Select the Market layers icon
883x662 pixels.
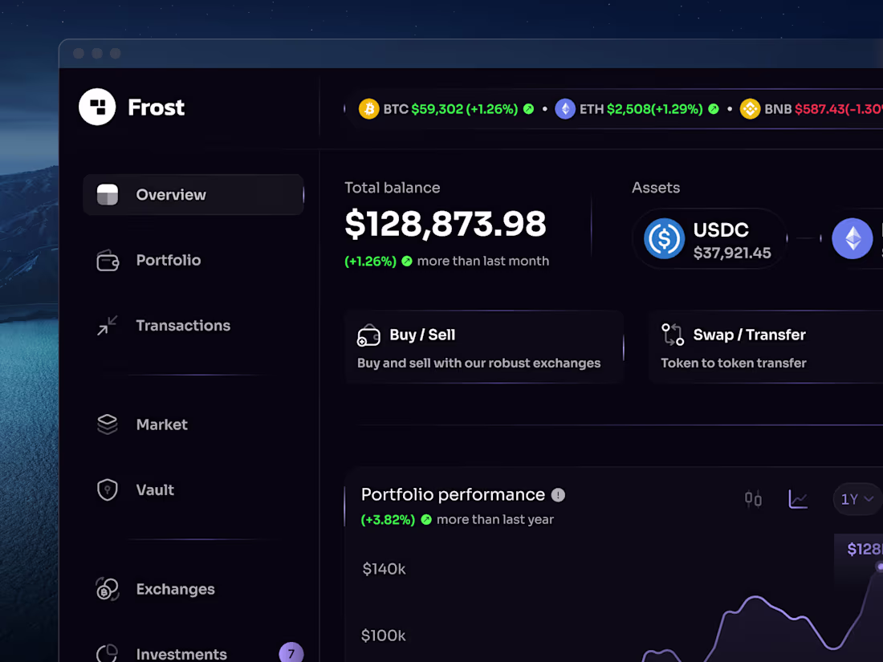(x=106, y=424)
